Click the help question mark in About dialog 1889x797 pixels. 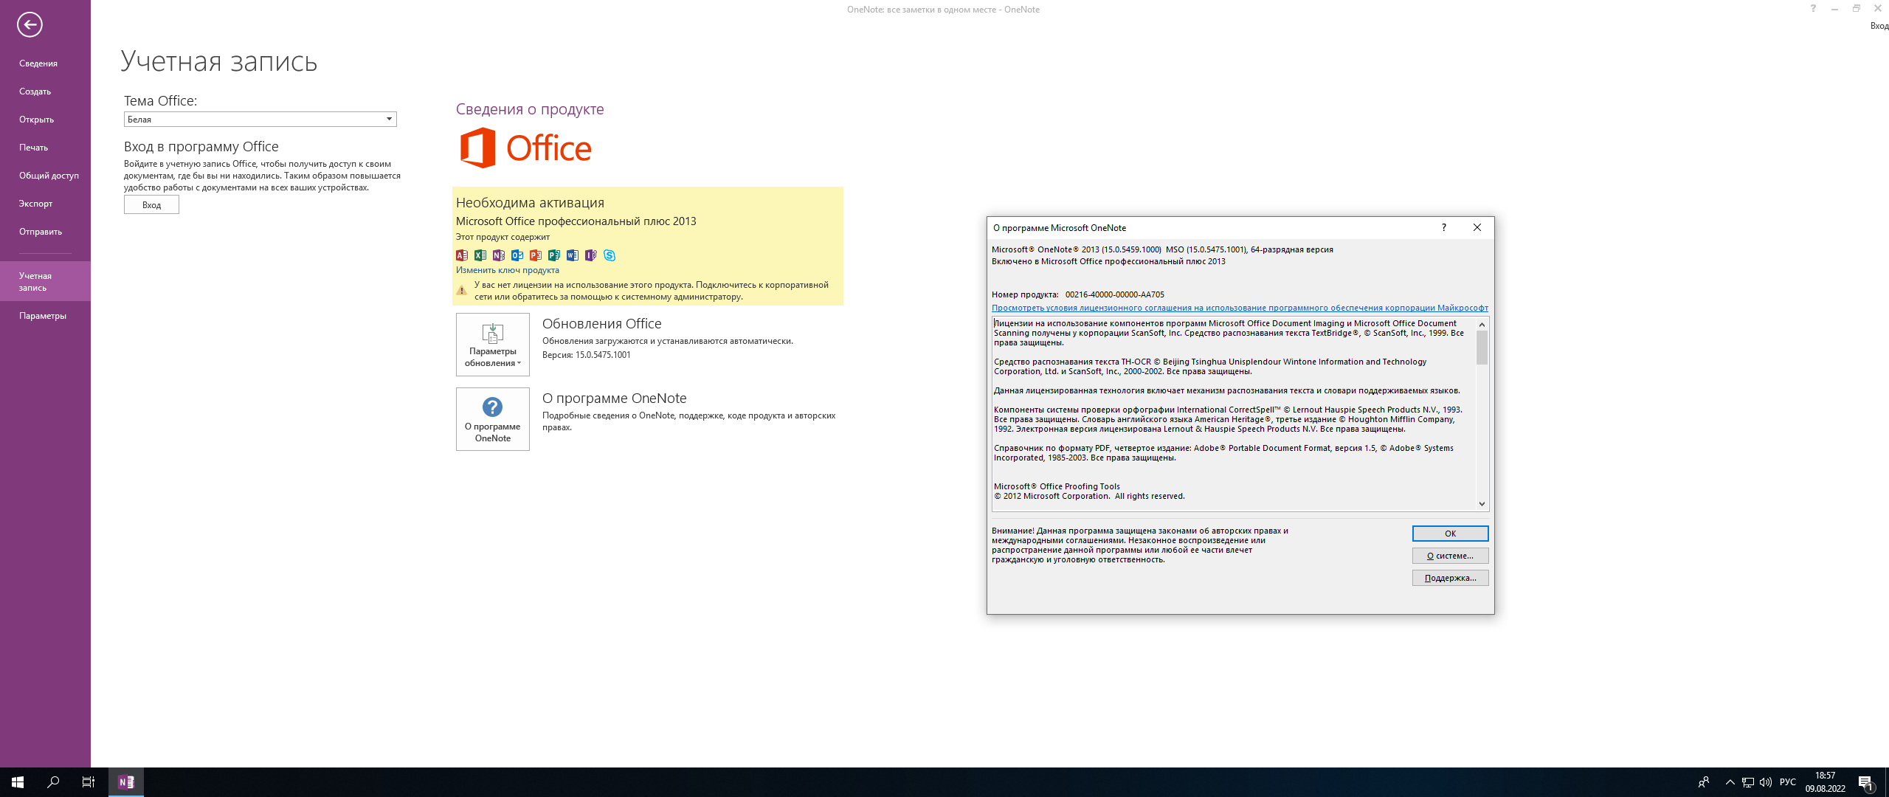click(x=1444, y=227)
